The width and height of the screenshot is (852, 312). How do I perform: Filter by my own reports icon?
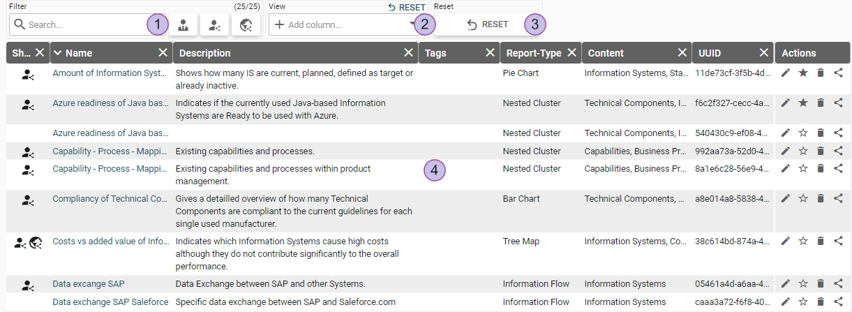point(183,25)
